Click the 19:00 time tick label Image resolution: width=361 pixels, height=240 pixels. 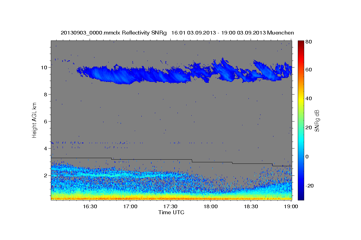pyautogui.click(x=291, y=206)
